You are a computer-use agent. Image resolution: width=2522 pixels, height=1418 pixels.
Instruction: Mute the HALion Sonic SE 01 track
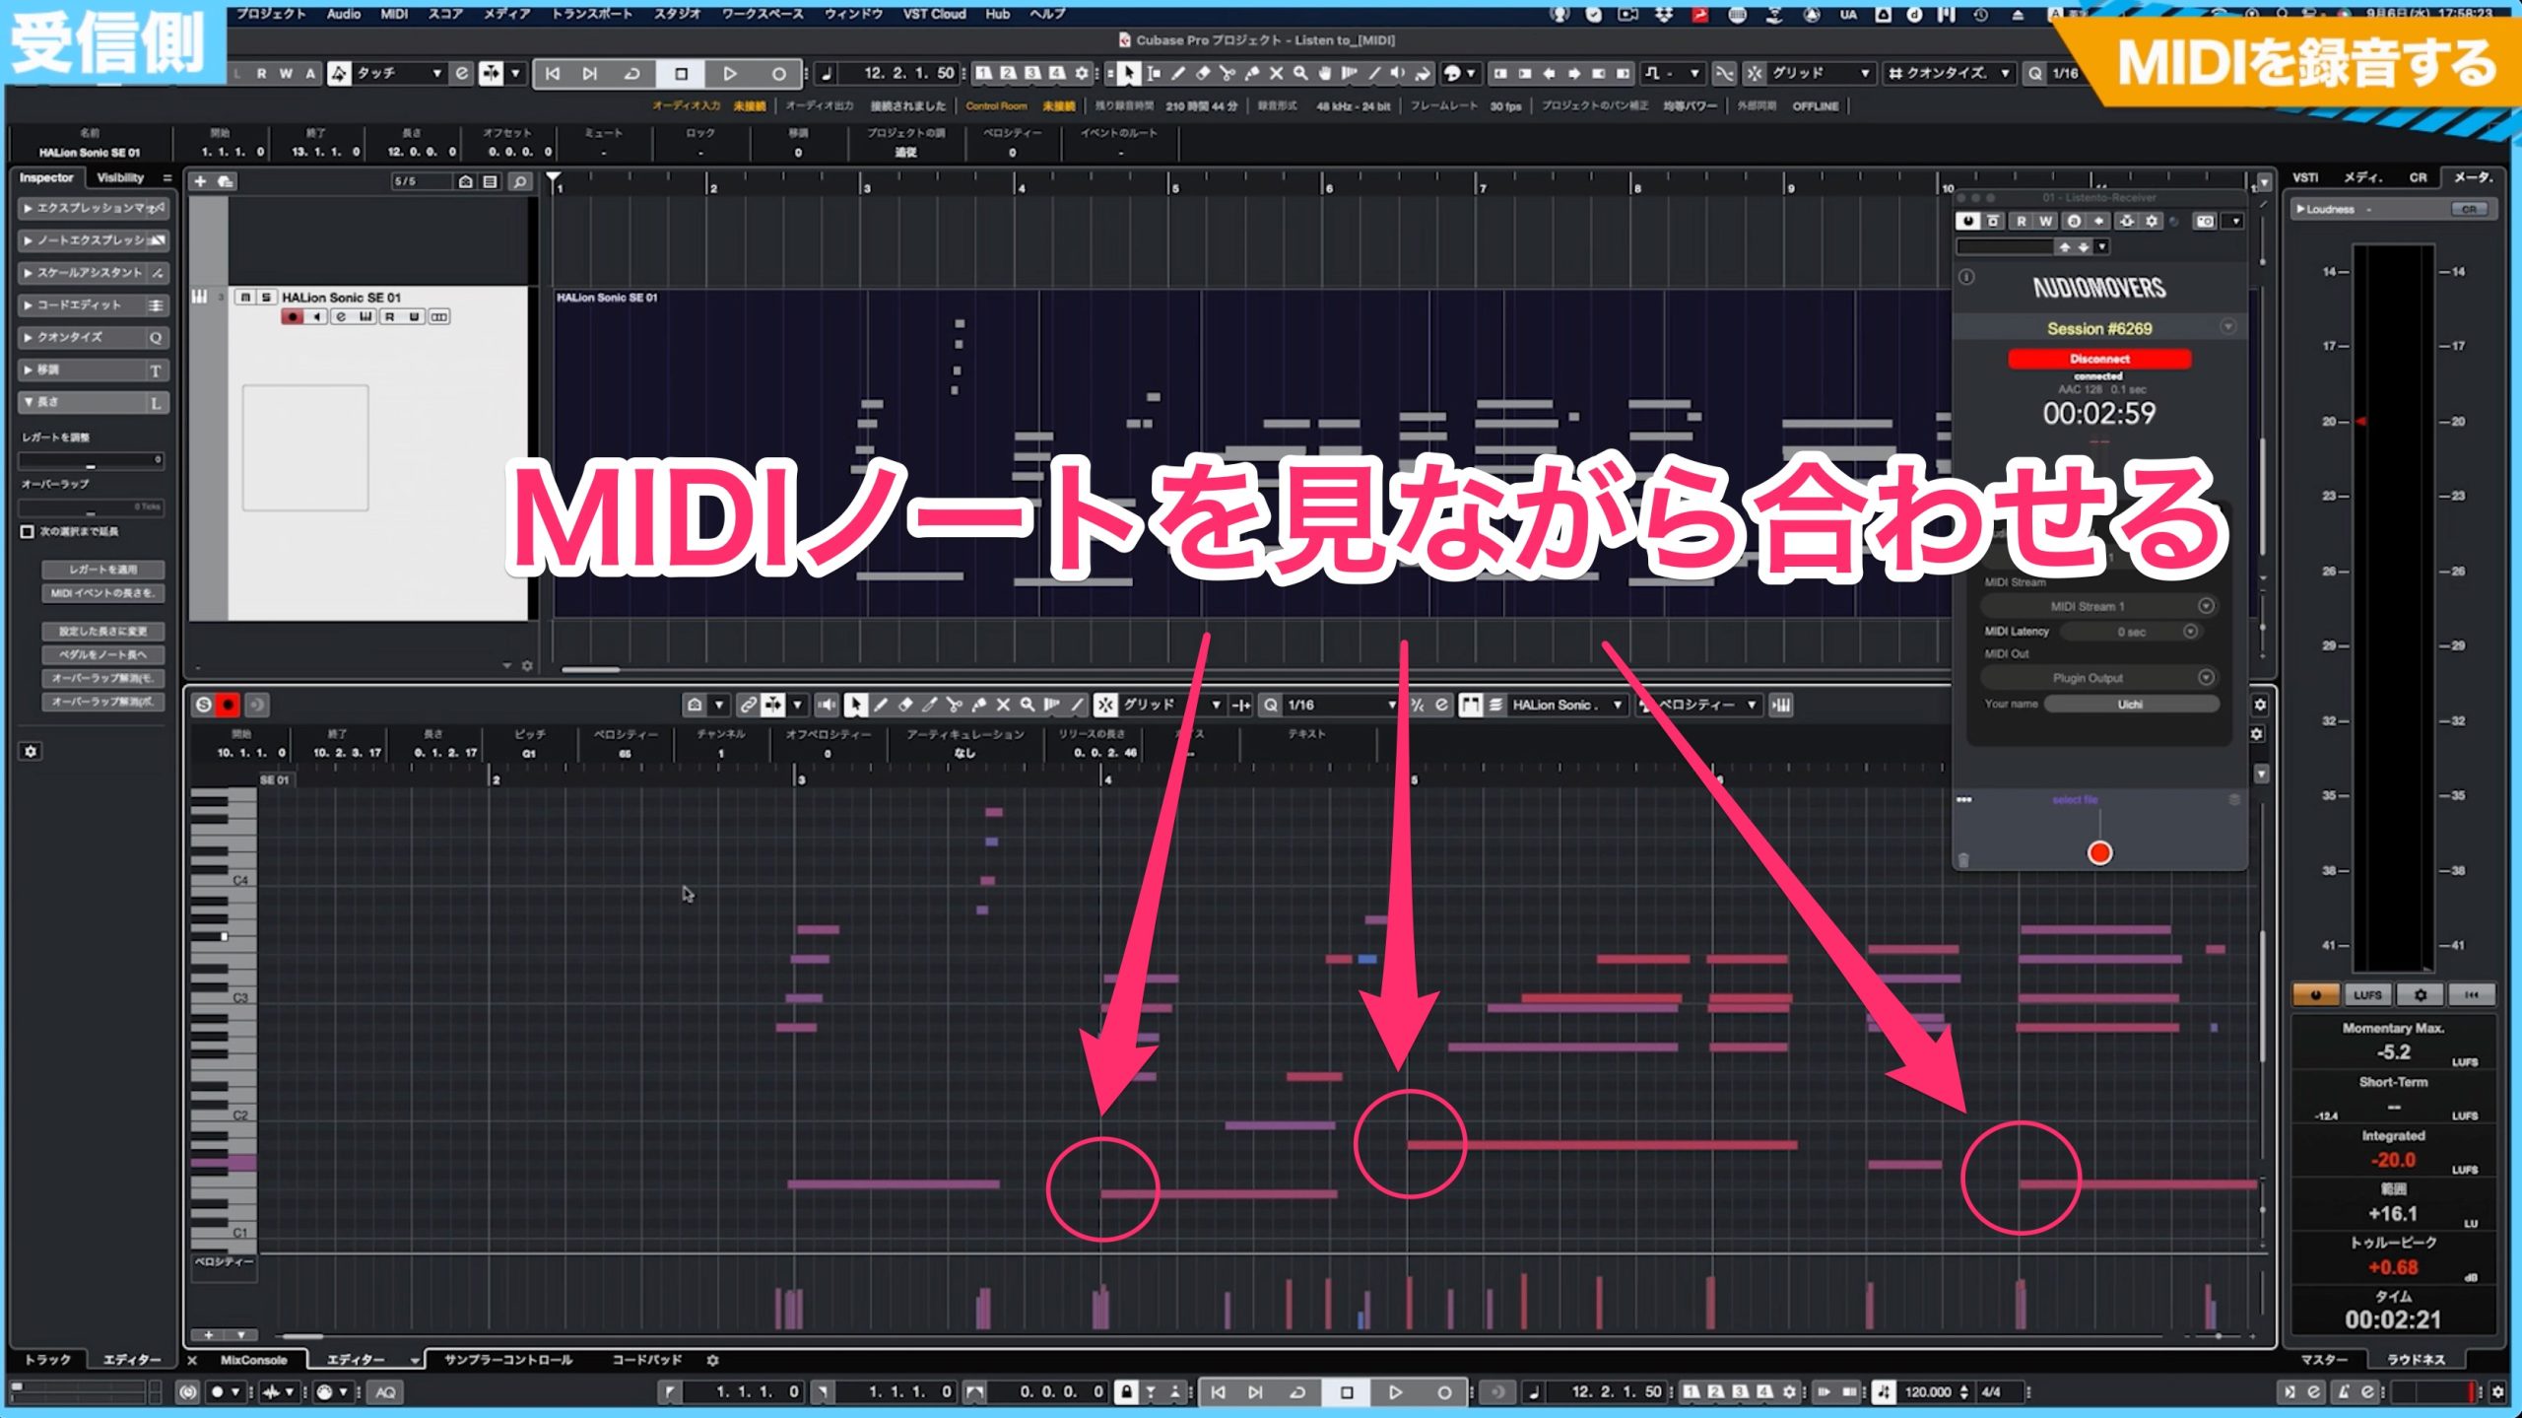(x=245, y=297)
